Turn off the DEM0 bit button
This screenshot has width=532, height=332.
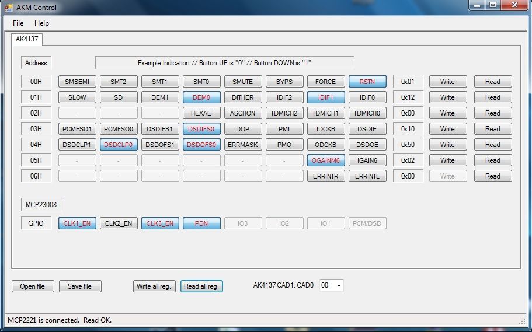point(201,97)
